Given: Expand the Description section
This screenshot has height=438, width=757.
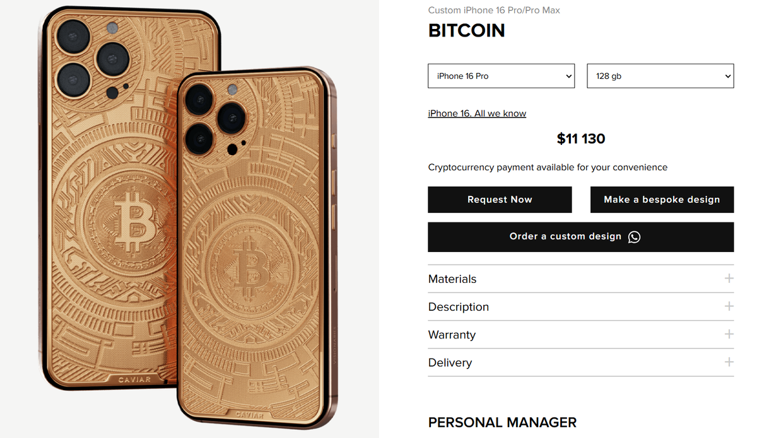Looking at the screenshot, I should click(x=459, y=307).
